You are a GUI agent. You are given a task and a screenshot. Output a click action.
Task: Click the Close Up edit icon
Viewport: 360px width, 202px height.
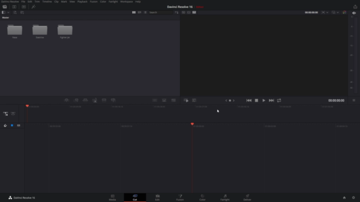(94, 100)
